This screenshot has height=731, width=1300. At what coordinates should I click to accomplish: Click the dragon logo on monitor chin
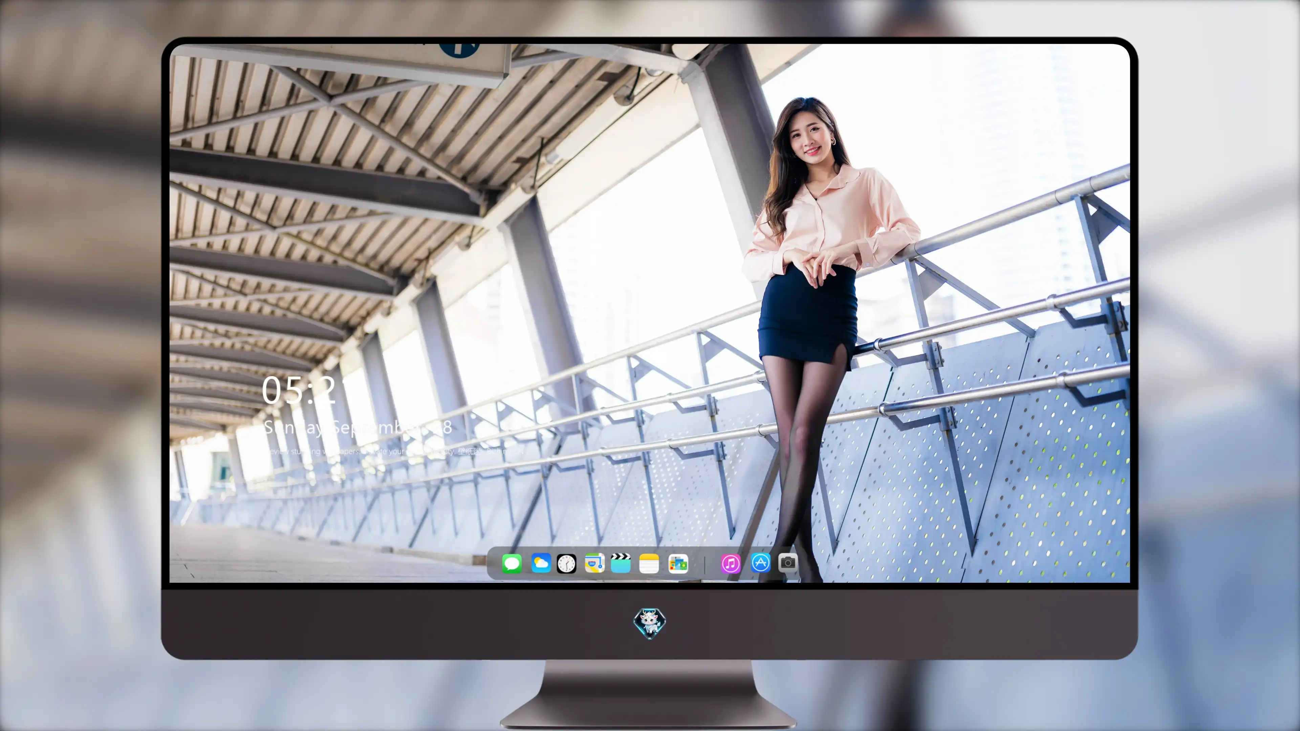tap(650, 623)
